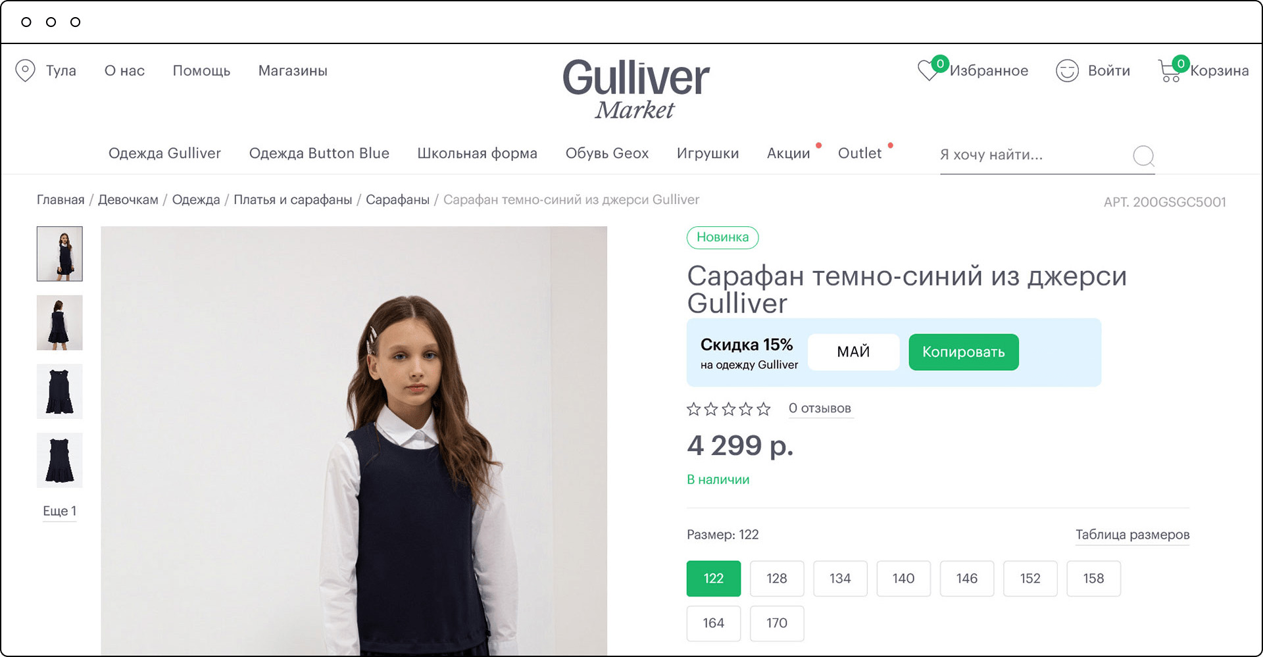The image size is (1263, 657).
Task: Click the search magnifier icon
Action: 1144,156
